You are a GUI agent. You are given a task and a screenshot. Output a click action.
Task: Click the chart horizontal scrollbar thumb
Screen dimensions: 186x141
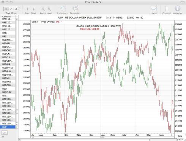(x=163, y=139)
